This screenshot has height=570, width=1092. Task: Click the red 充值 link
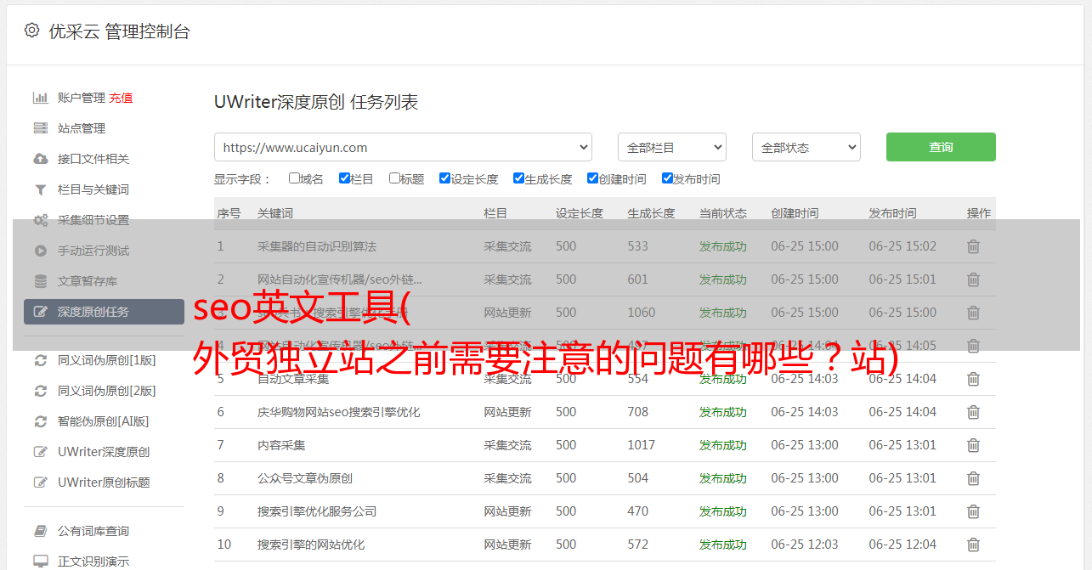121,98
